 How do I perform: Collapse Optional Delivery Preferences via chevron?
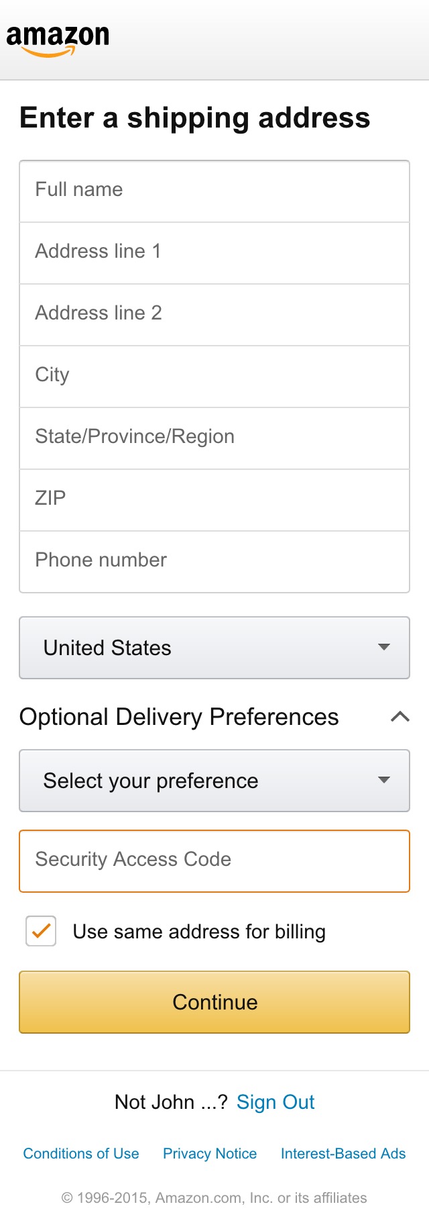[400, 717]
